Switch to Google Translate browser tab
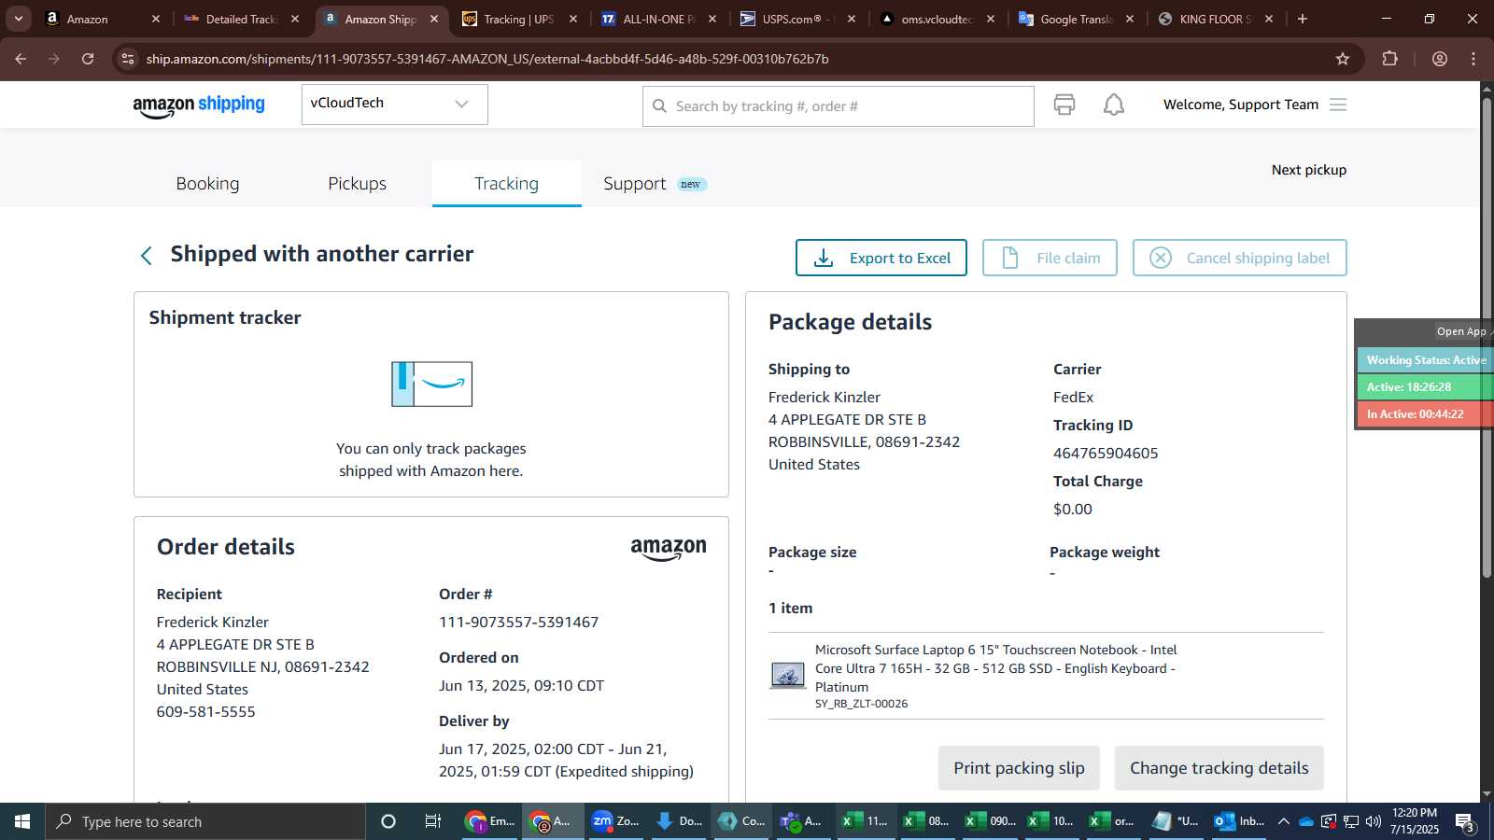The image size is (1494, 840). point(1076,19)
